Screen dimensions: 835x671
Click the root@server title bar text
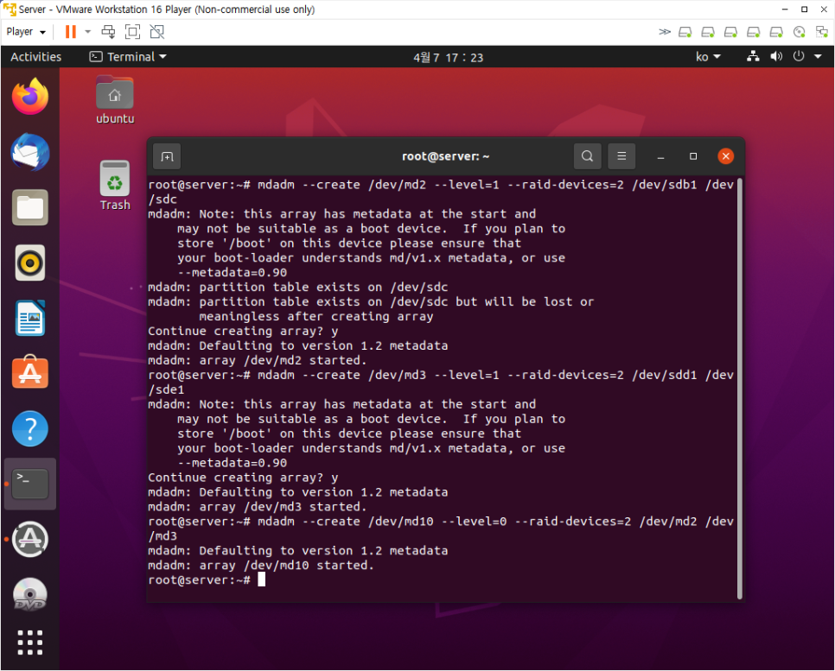[x=445, y=156]
